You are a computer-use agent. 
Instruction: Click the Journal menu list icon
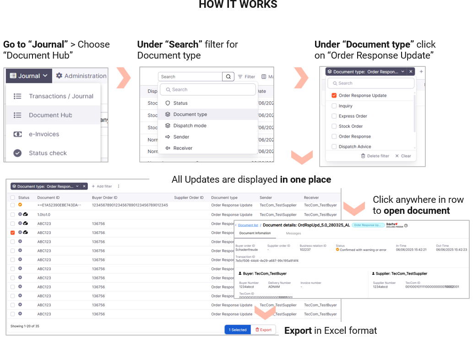pyautogui.click(x=13, y=76)
